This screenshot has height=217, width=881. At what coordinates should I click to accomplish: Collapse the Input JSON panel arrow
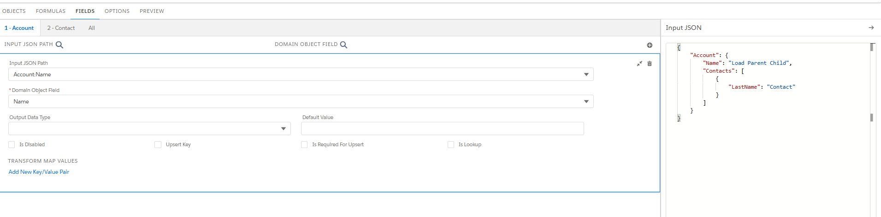coord(871,28)
